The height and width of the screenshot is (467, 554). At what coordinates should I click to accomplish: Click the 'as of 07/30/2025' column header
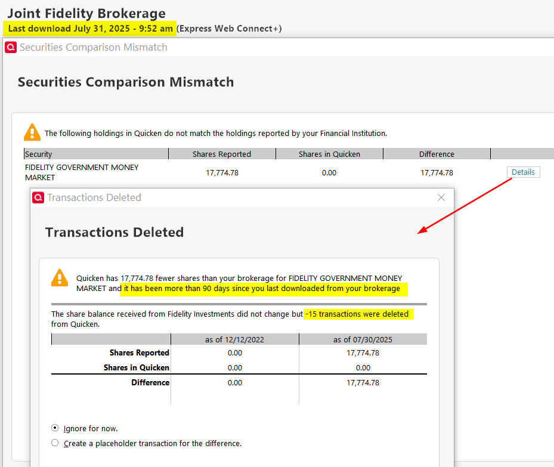363,339
